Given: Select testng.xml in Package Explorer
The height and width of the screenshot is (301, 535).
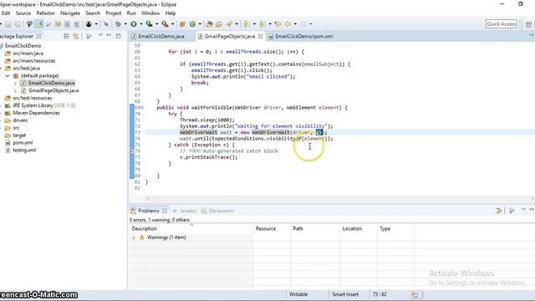Looking at the screenshot, I should (x=24, y=150).
